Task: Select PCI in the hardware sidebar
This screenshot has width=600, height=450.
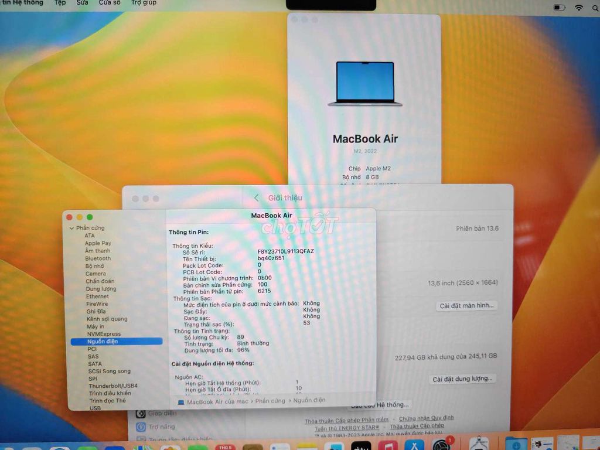Action: coord(92,349)
